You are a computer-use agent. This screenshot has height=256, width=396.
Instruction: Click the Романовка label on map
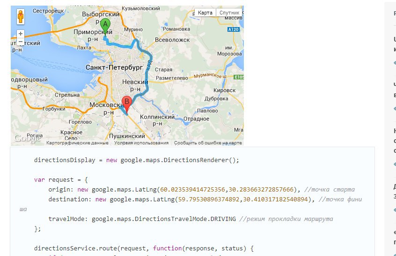coord(176,29)
